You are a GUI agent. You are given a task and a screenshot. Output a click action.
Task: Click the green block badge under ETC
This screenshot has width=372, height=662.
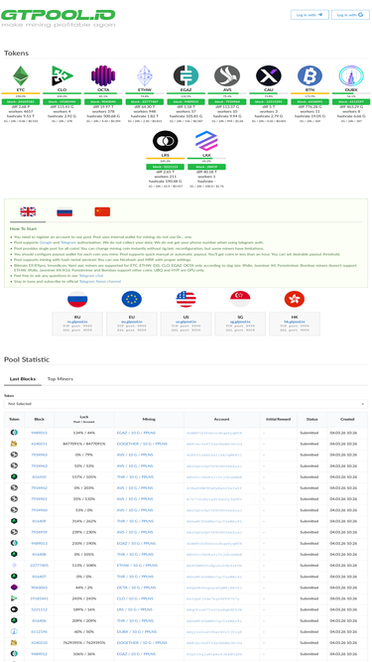pos(20,102)
